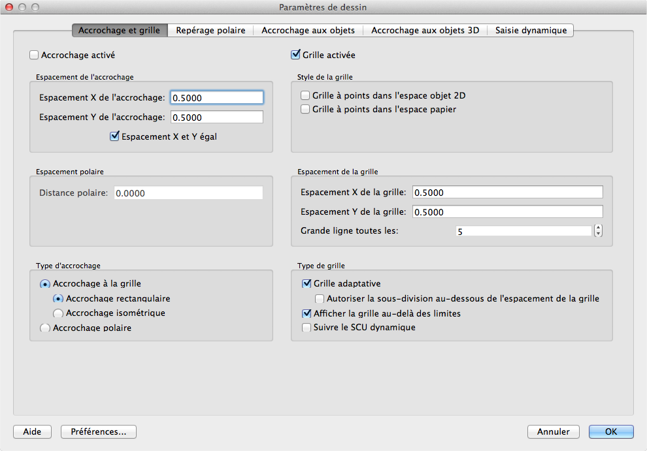Toggle Grille adaptative checkbox
647x451 pixels.
click(307, 283)
